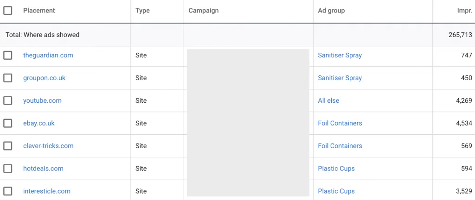
Task: Check the ebay.co.uk row checkbox
Action: pyautogui.click(x=8, y=123)
